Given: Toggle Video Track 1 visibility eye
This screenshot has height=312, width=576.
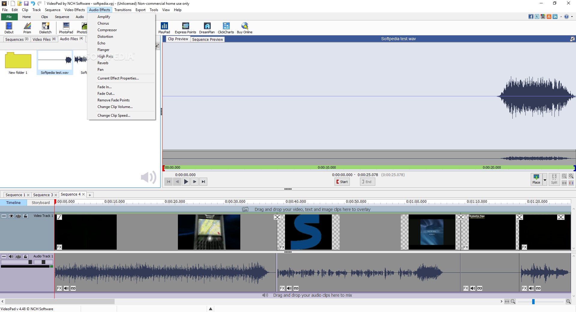Looking at the screenshot, I should [11, 216].
